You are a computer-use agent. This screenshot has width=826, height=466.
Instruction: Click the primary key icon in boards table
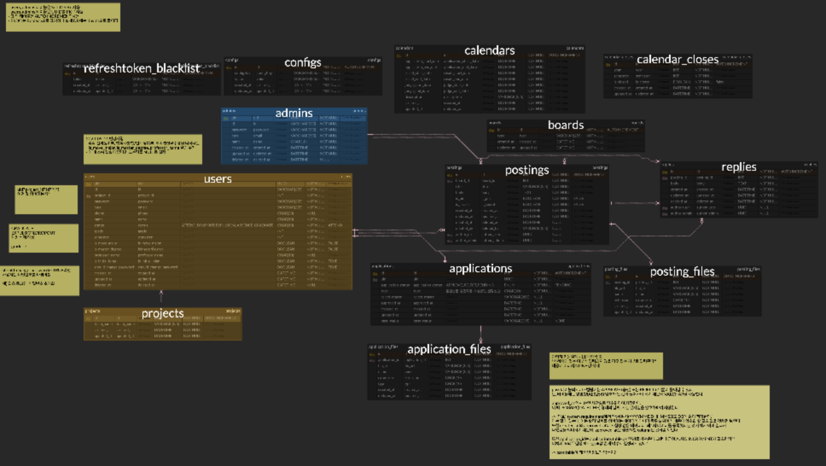(492, 130)
